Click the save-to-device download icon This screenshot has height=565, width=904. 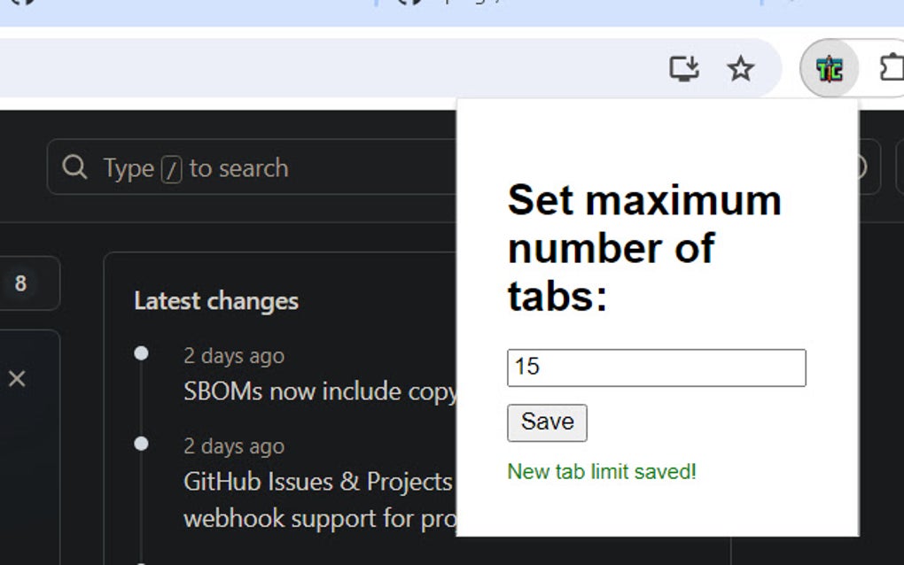coord(682,67)
